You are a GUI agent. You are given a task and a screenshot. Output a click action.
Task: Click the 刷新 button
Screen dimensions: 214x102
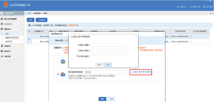click(31, 20)
